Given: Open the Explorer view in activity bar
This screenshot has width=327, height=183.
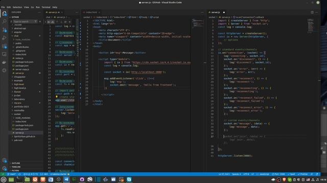Looking at the screenshot, I should [4, 14].
